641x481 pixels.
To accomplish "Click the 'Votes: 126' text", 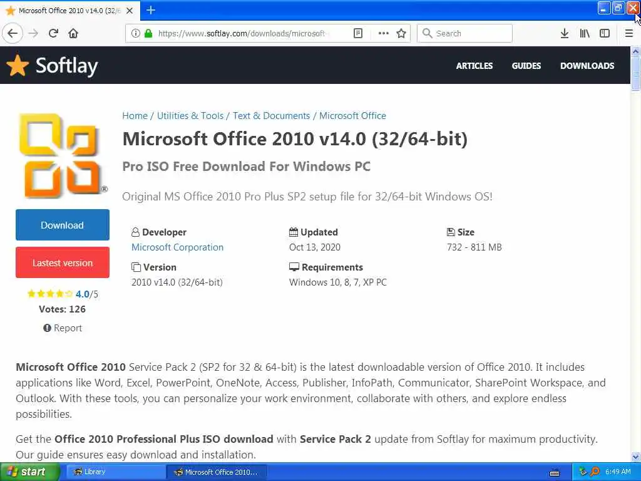I will pos(62,309).
